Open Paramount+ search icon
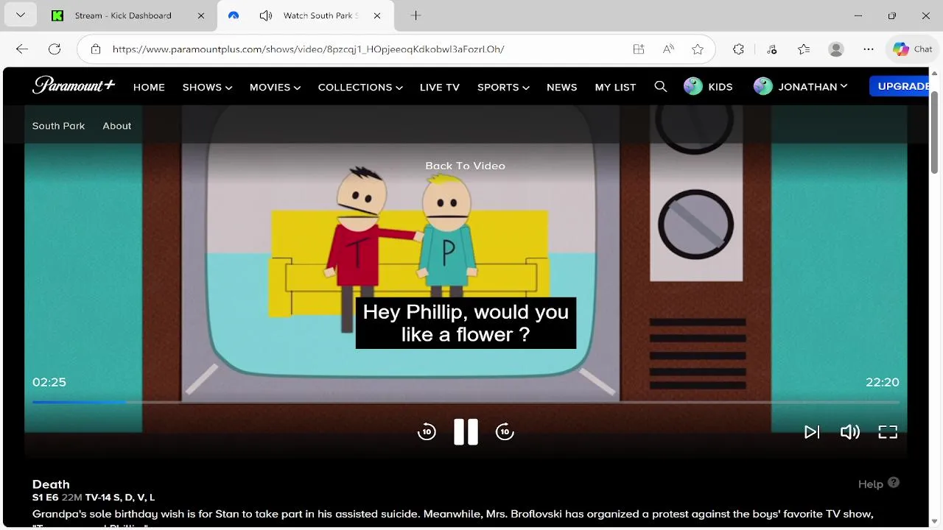 pos(661,87)
